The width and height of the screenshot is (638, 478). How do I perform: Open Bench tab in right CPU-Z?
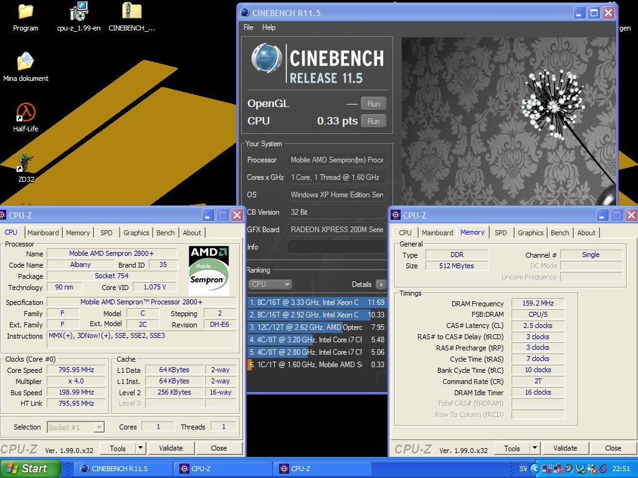pos(560,233)
